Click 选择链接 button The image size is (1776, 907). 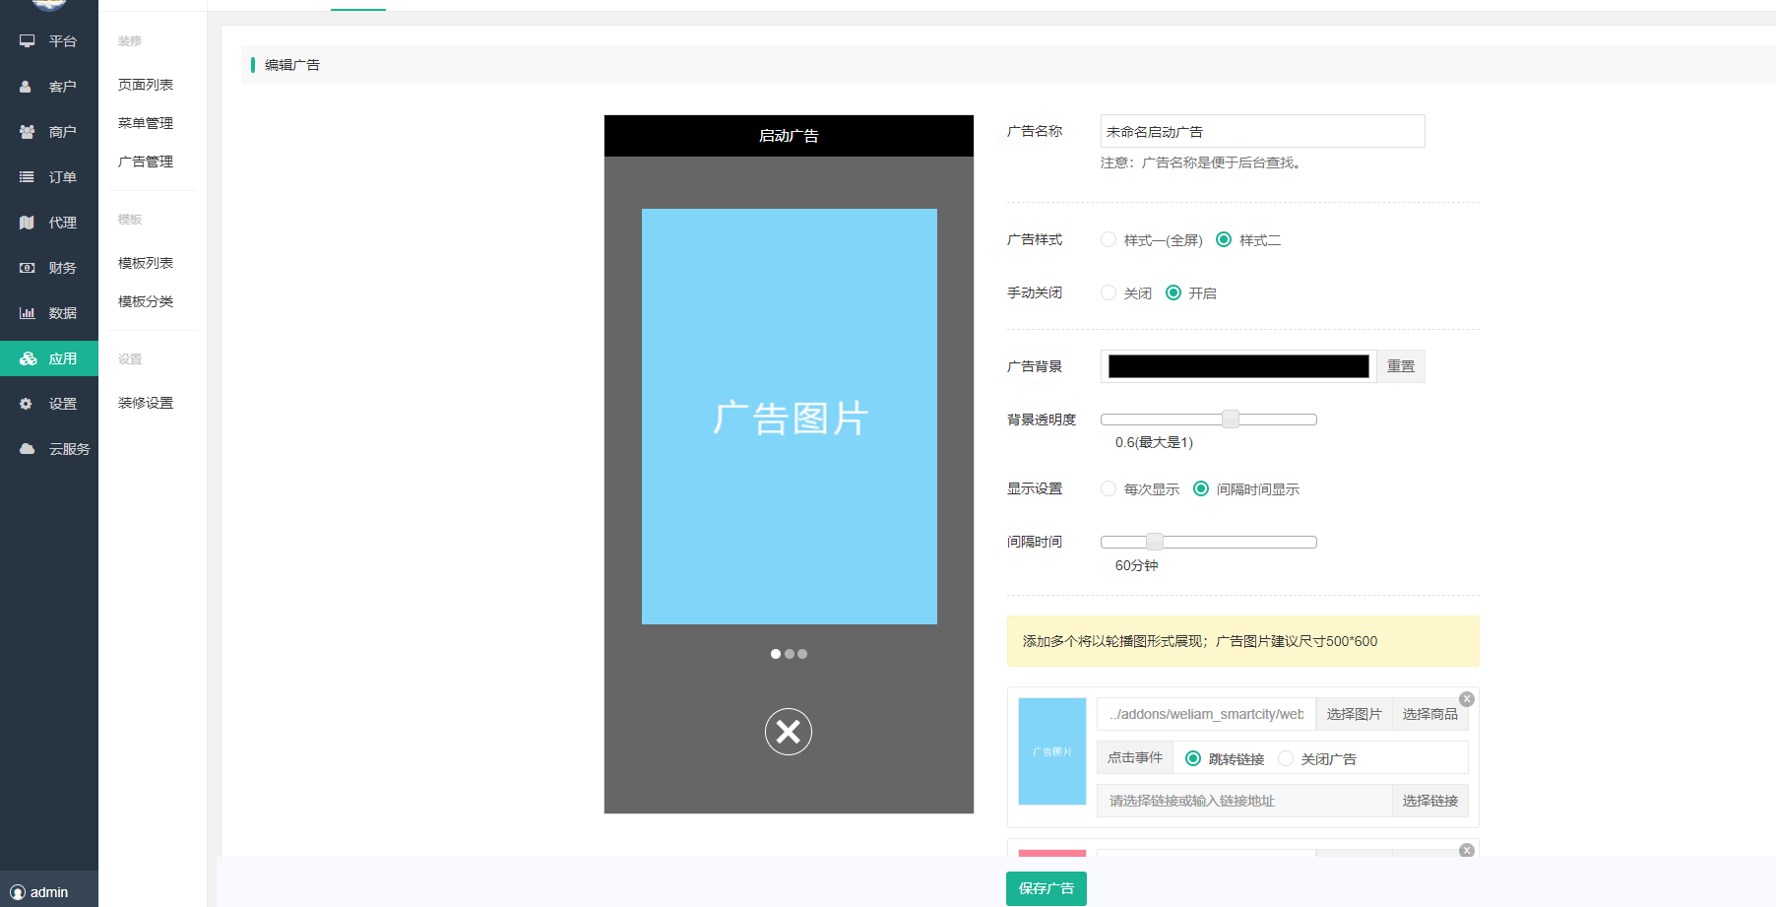(x=1429, y=801)
